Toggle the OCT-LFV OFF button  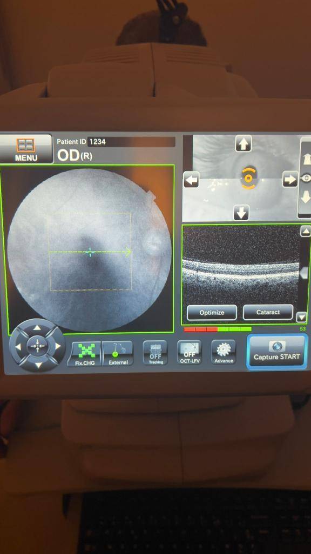coord(190,353)
